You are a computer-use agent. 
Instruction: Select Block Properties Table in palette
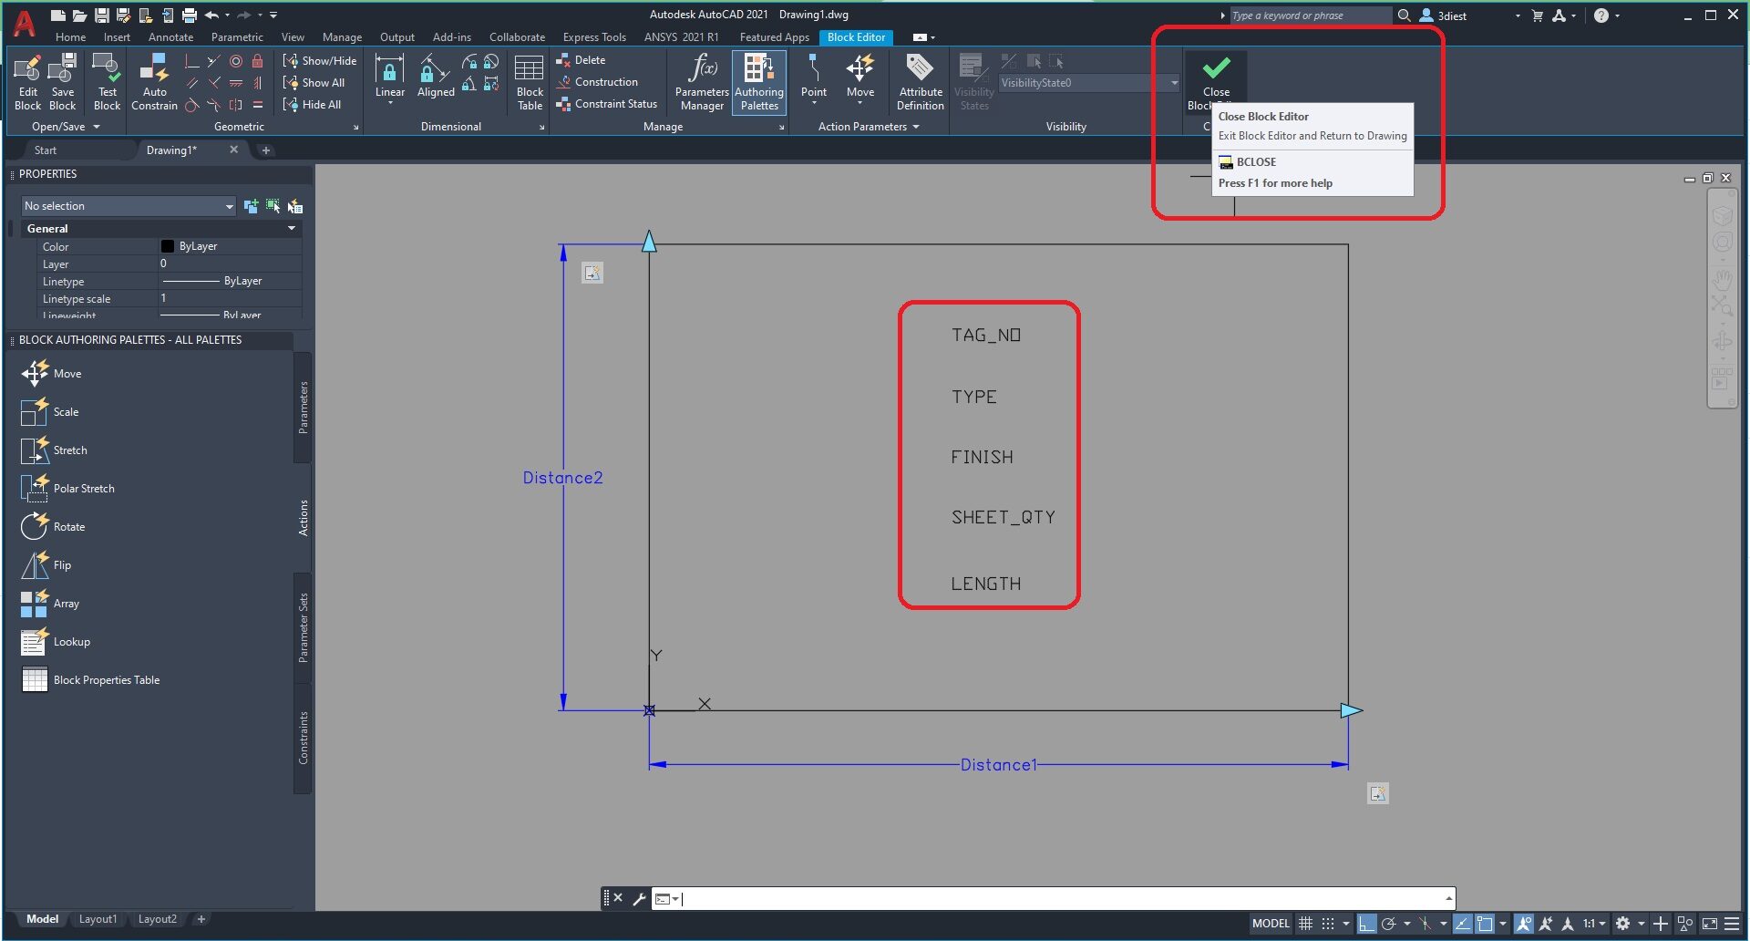(x=90, y=680)
